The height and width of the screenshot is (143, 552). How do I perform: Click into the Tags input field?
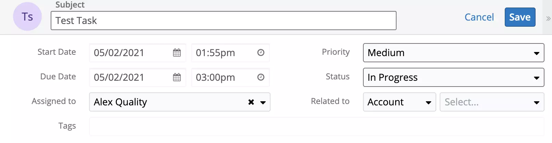(x=316, y=126)
